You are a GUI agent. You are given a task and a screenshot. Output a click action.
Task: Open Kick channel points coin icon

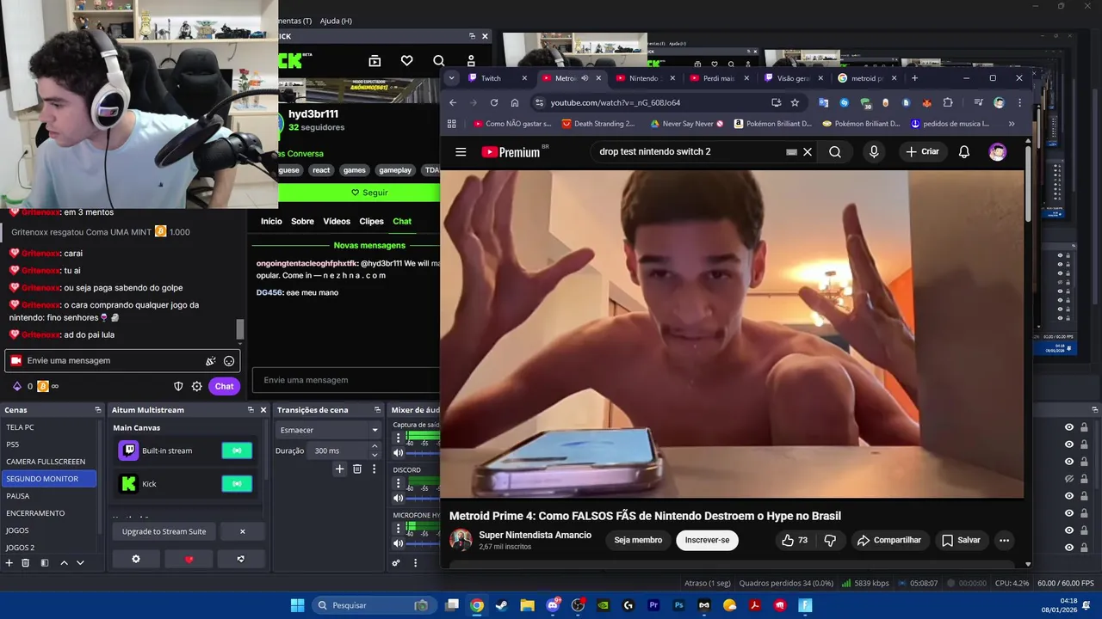pos(43,386)
